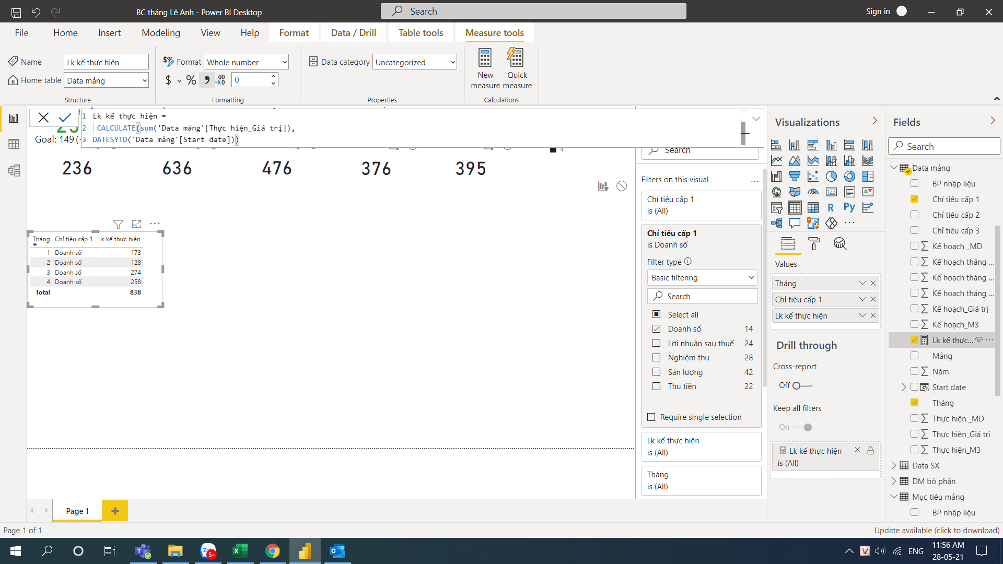Select the Page 1 tab
The height and width of the screenshot is (564, 1003).
77,511
